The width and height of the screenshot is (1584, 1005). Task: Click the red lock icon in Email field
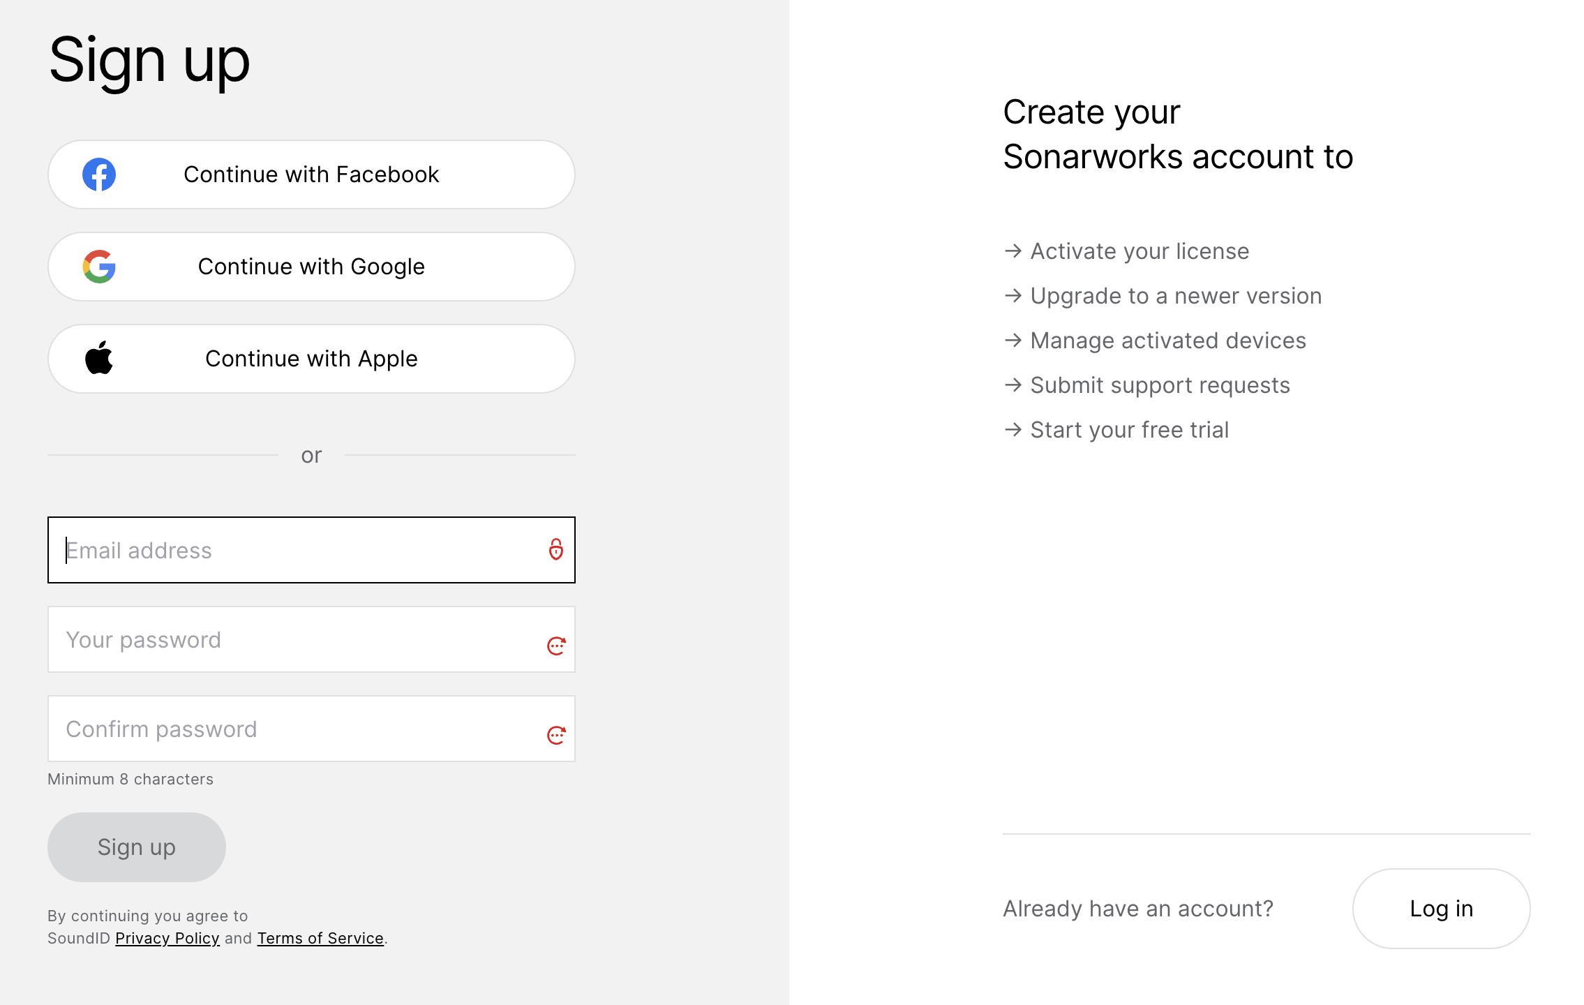coord(555,549)
